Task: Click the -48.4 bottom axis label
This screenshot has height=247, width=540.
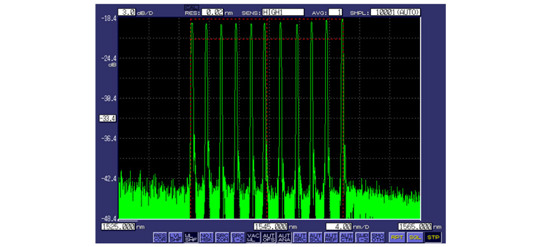Action: coord(109,218)
